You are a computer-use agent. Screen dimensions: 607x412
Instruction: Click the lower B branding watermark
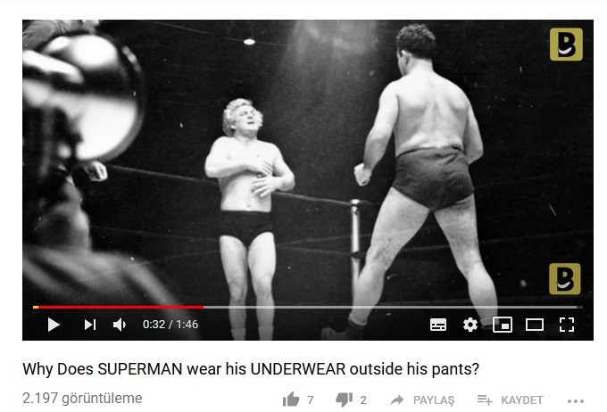pyautogui.click(x=565, y=279)
